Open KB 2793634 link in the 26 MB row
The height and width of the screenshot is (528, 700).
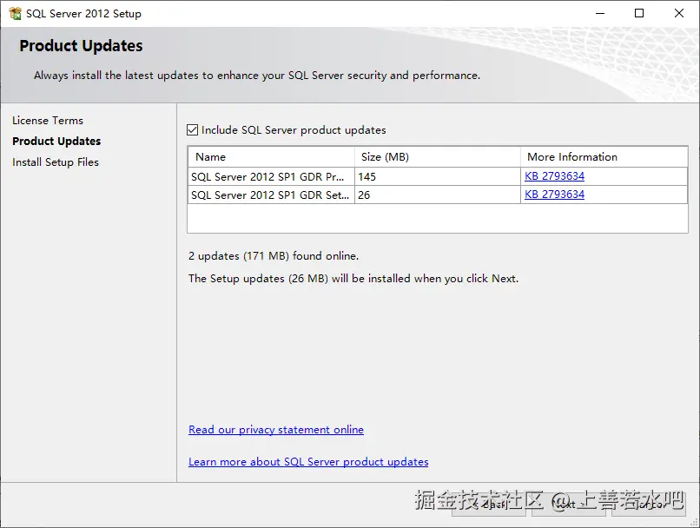(x=554, y=195)
